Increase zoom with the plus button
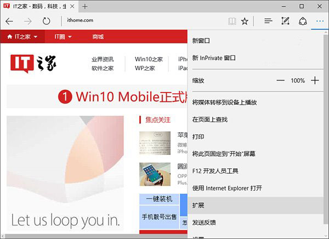Viewport: 329px width, 239px height. pos(315,81)
